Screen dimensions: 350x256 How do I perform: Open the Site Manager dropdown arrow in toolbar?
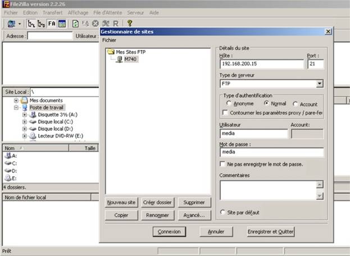[20, 24]
